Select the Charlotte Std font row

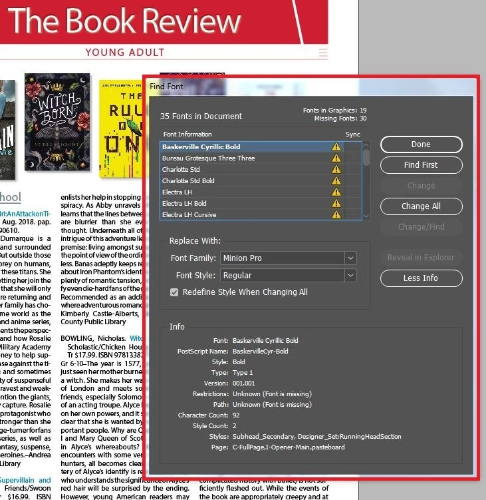coord(261,170)
